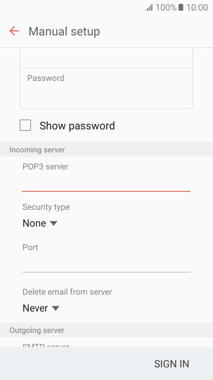
Task: Tap the back arrow to exit Manual setup
Action: (x=14, y=31)
